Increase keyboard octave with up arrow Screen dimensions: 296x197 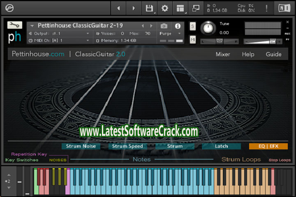[x=9, y=175]
